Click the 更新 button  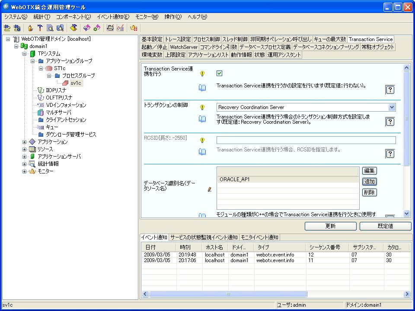click(x=330, y=226)
